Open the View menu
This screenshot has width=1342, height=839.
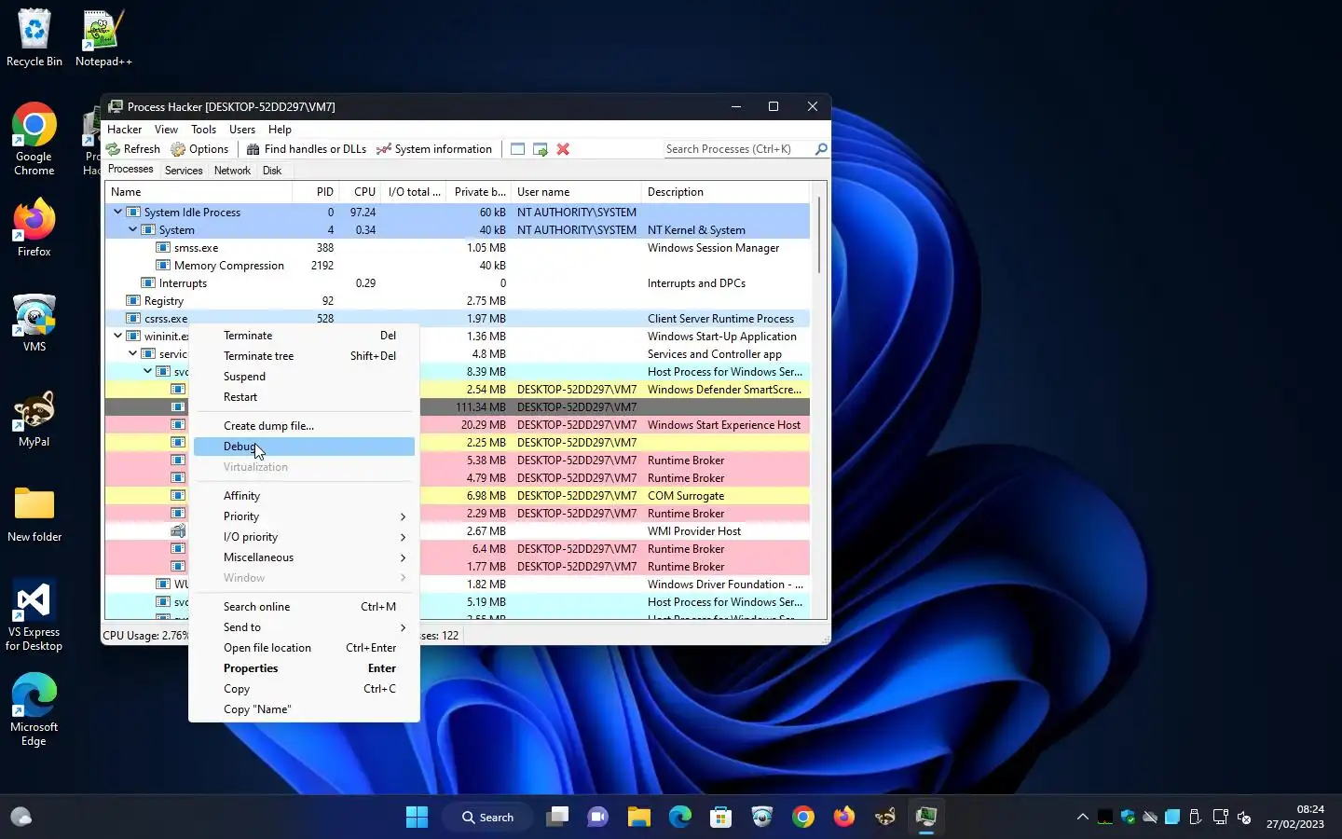166,130
